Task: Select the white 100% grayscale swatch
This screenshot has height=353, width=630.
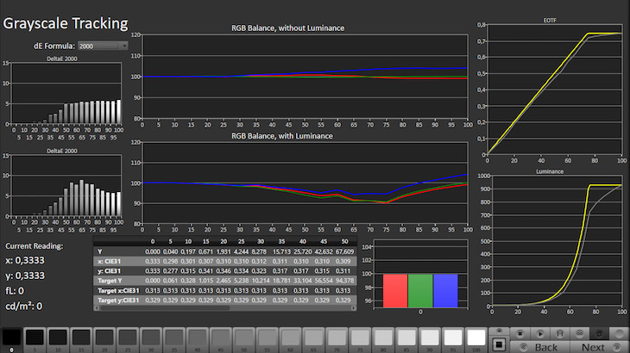Action: 476,338
